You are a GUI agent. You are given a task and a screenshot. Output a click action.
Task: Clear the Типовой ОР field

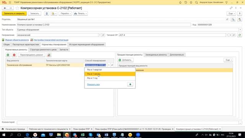click(x=230, y=35)
